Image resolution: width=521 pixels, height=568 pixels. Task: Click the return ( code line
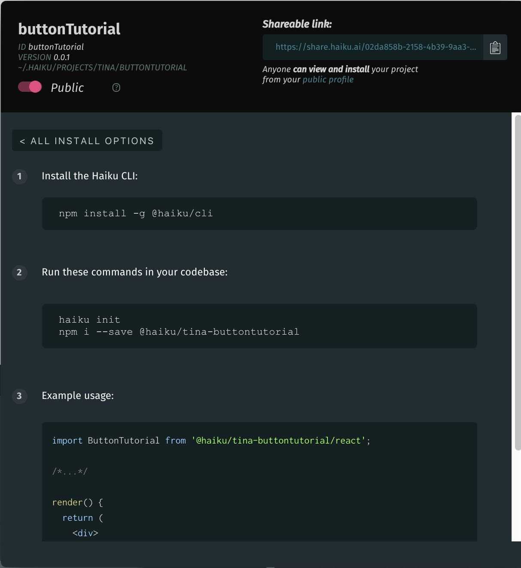83,518
